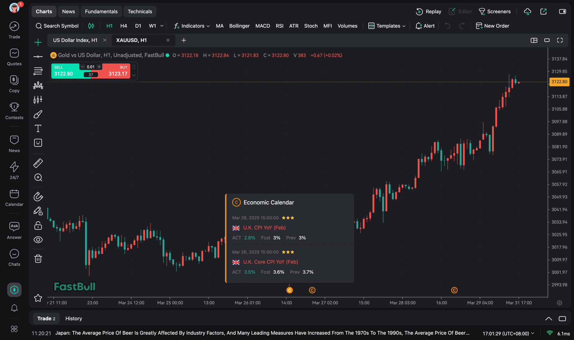Viewport: 574px width, 340px height.
Task: Click the New Order button
Action: 493,26
